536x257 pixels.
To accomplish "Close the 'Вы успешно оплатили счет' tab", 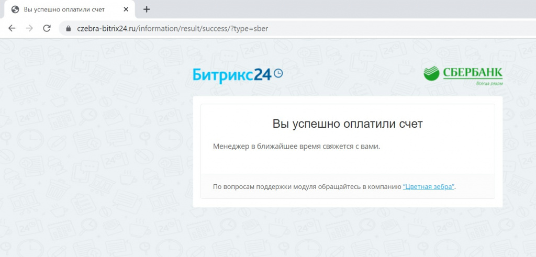I will 126,9.
